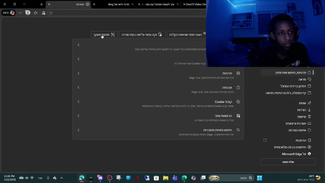The image size is (325, 183).
Task: Open the Favorites list icon in the Edge toolbar
Action: pyautogui.click(x=36, y=13)
